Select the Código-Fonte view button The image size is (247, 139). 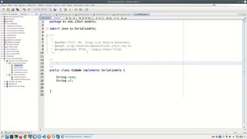pos(45,18)
